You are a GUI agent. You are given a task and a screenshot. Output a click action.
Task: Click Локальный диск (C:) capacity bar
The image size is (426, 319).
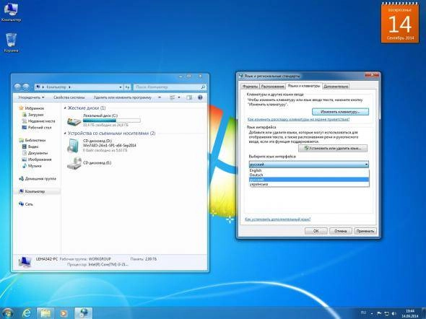point(112,121)
